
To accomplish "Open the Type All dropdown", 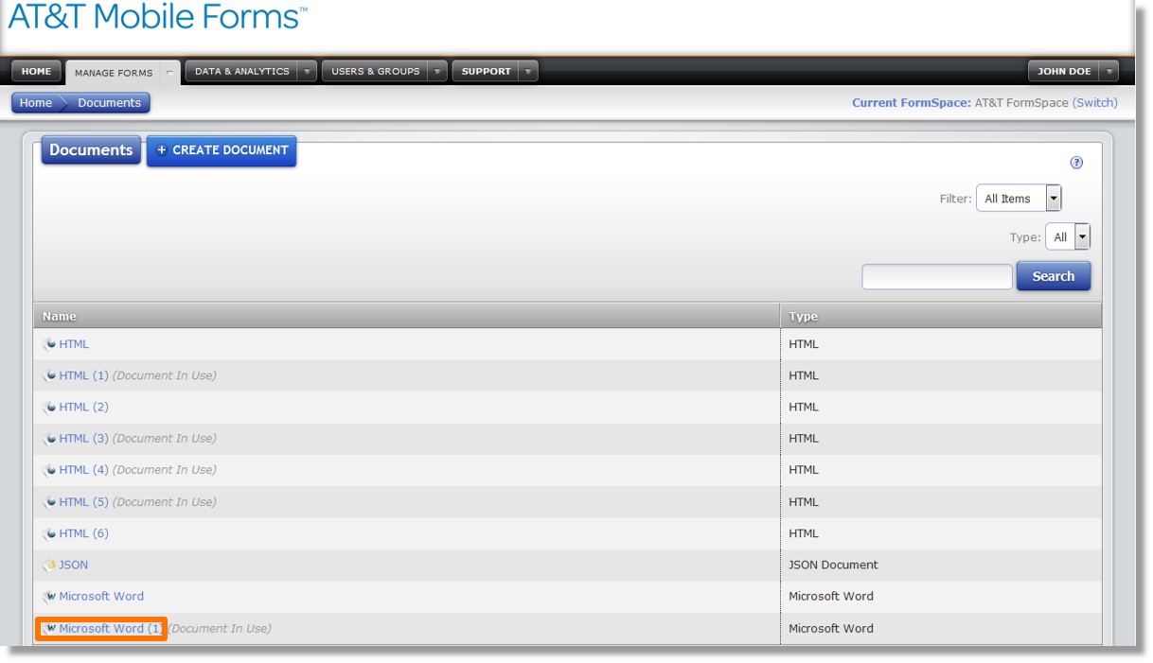I will click(1068, 237).
